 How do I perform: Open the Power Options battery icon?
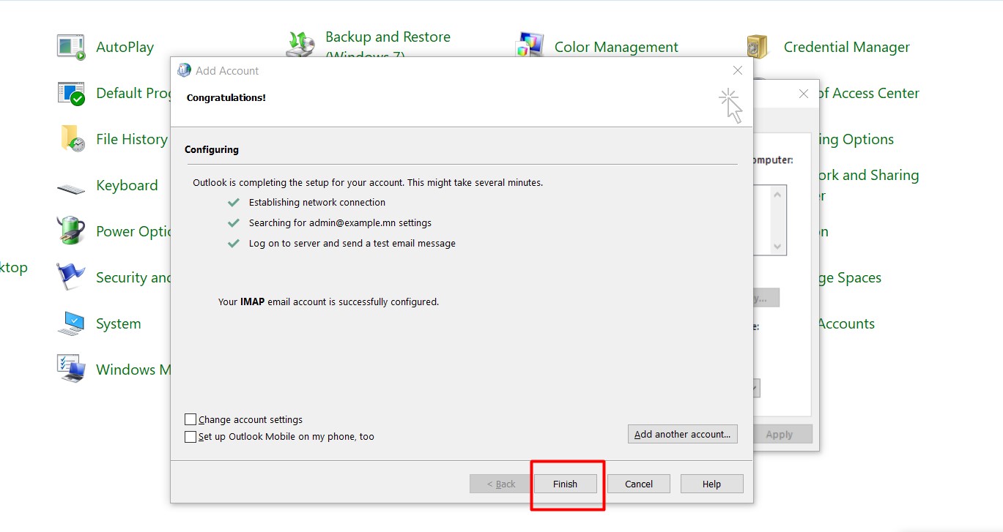[x=71, y=231]
